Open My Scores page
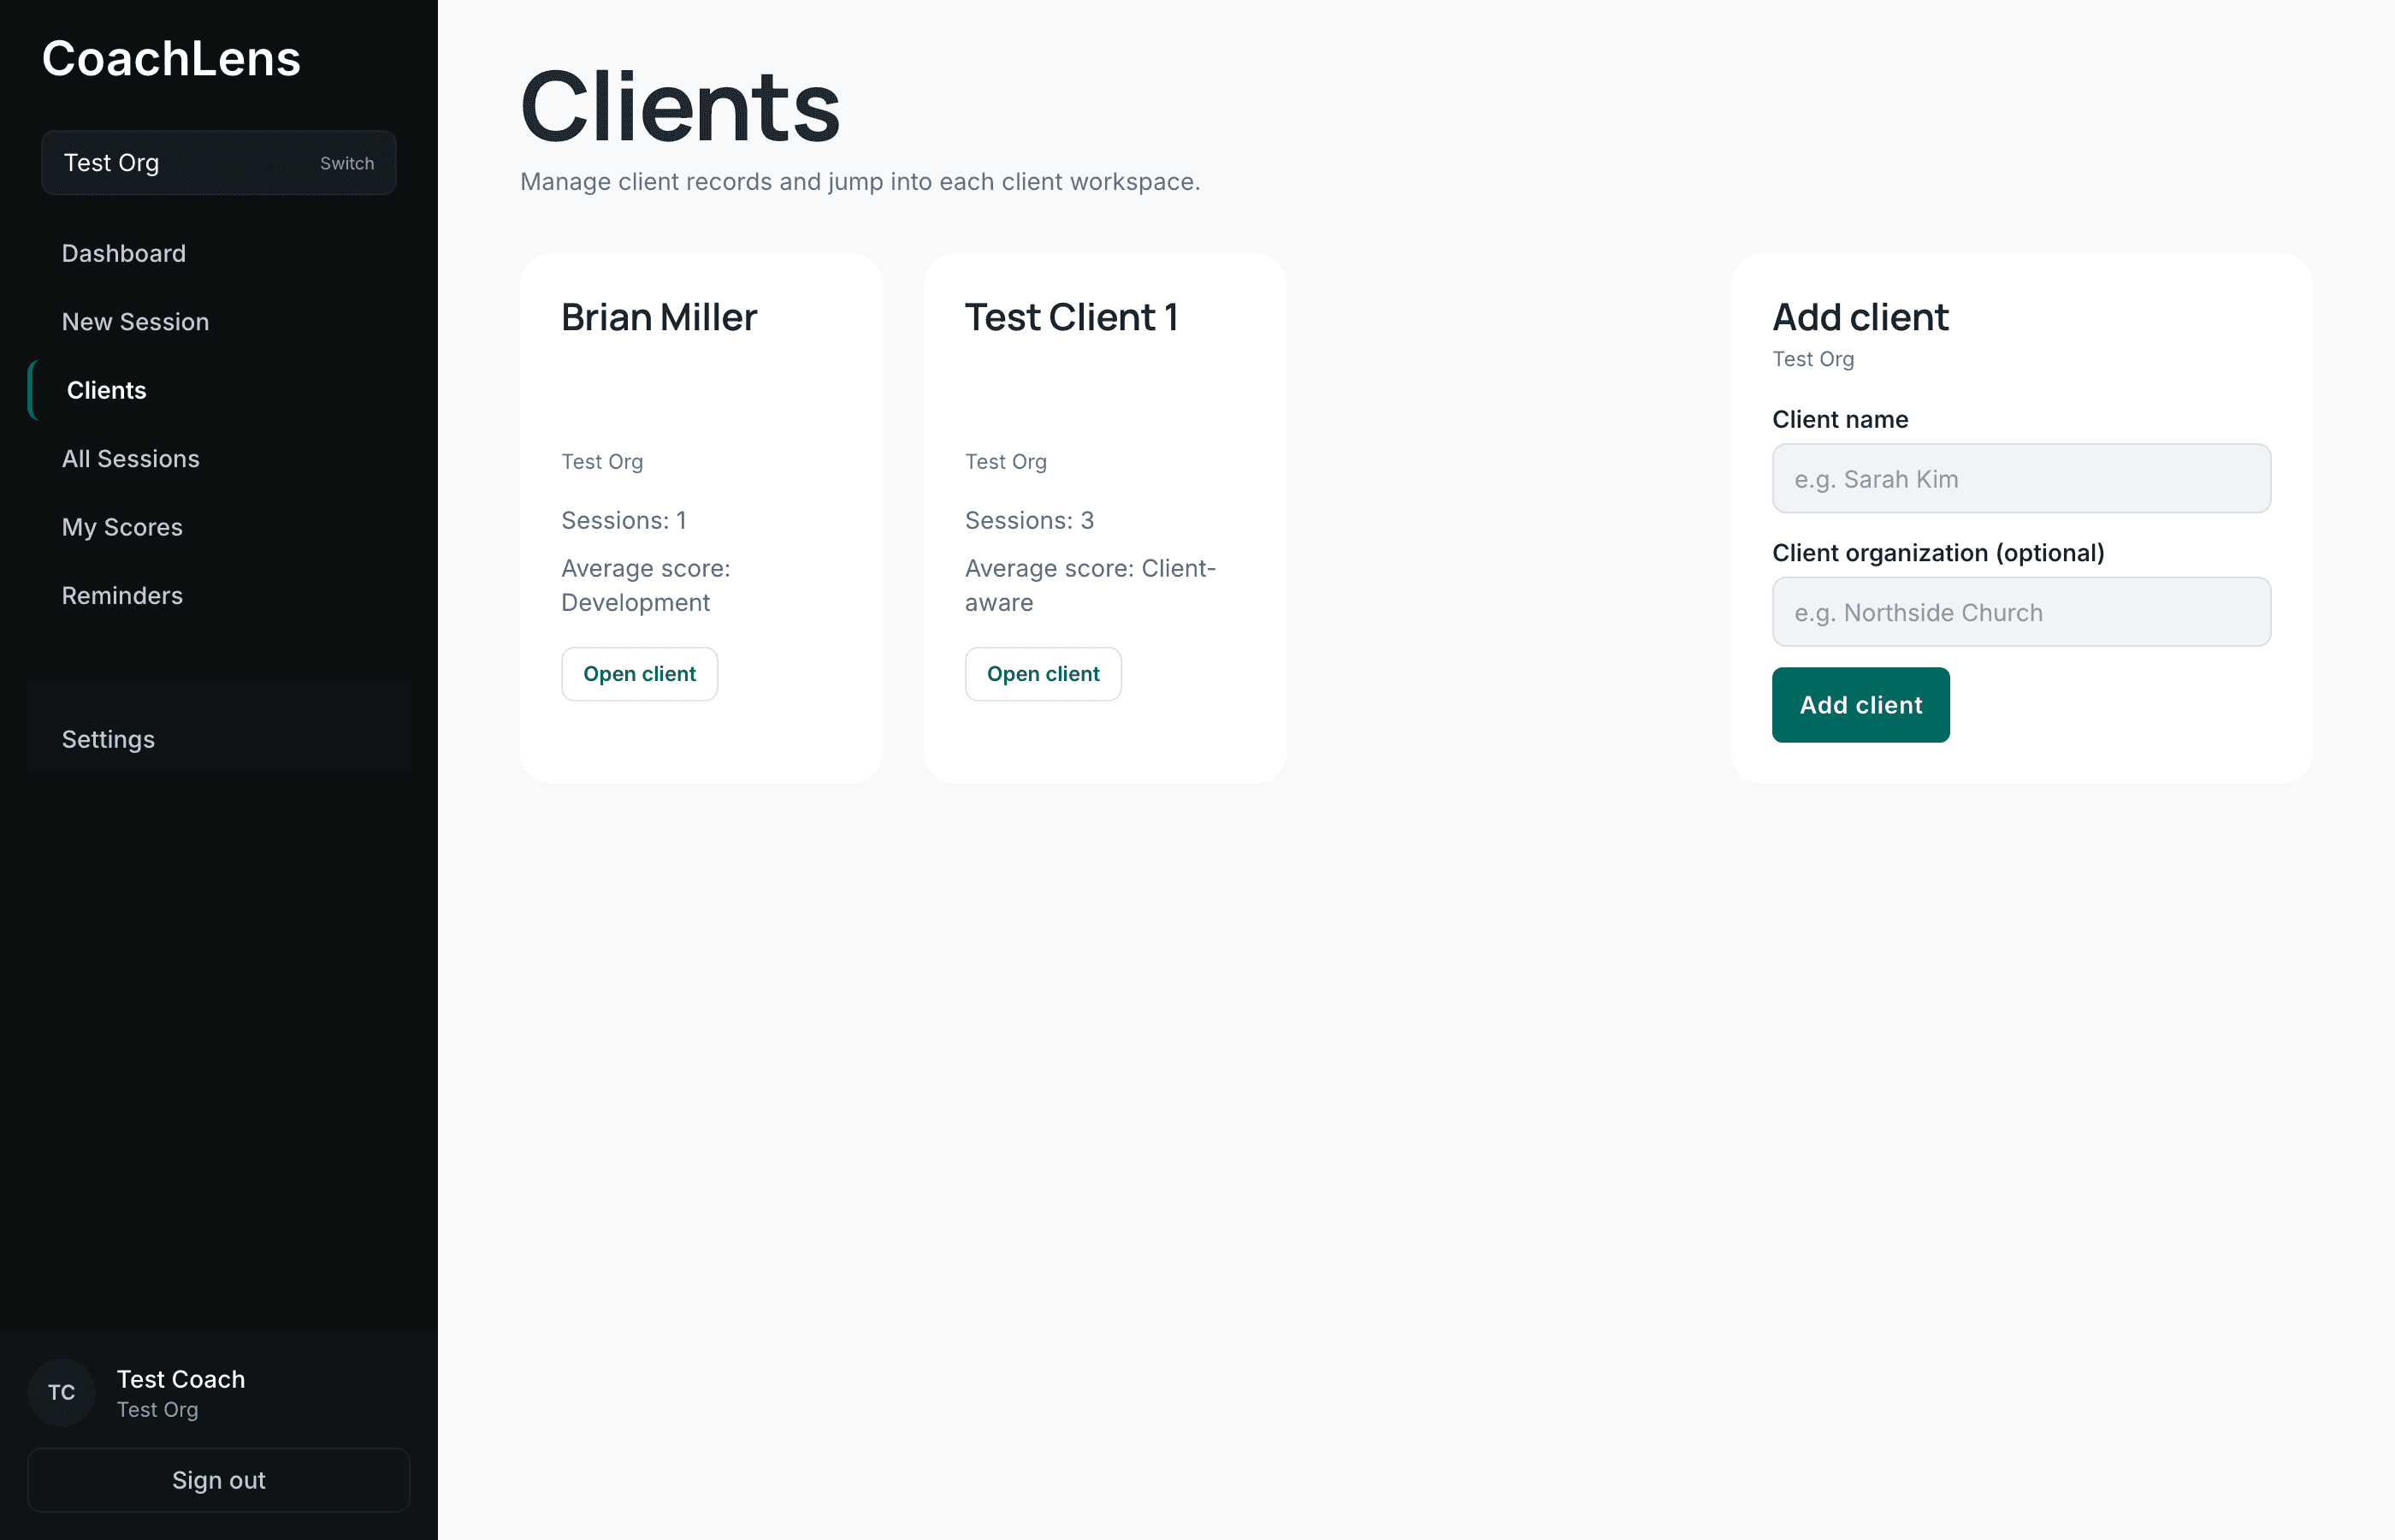 (x=122, y=527)
